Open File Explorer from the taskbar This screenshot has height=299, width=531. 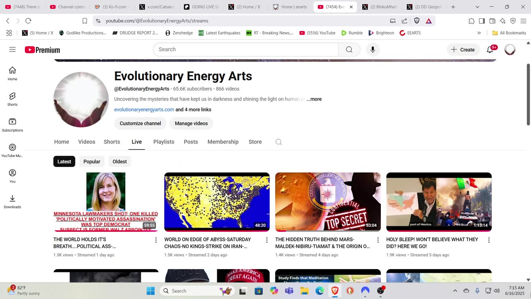tap(304, 291)
